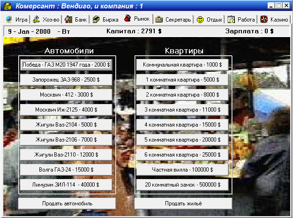The height and width of the screenshot is (218, 293).
Task: Open the Казино tab label
Action: tap(279, 20)
